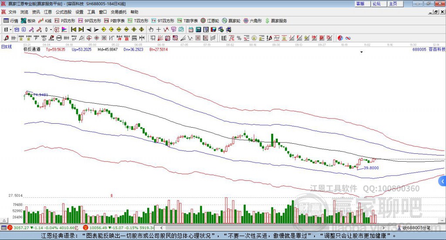This screenshot has height=240, width=446.
Task: Activate the crosshair cursor tool
Action: 159,30
